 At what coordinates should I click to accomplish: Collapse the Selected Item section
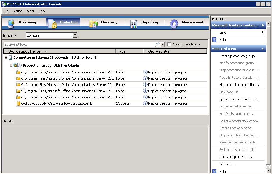pyautogui.click(x=262, y=49)
